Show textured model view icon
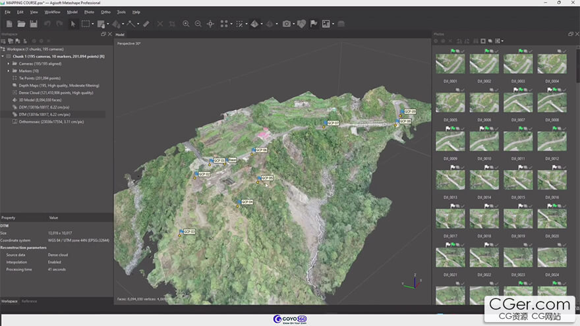 pyautogui.click(x=254, y=24)
